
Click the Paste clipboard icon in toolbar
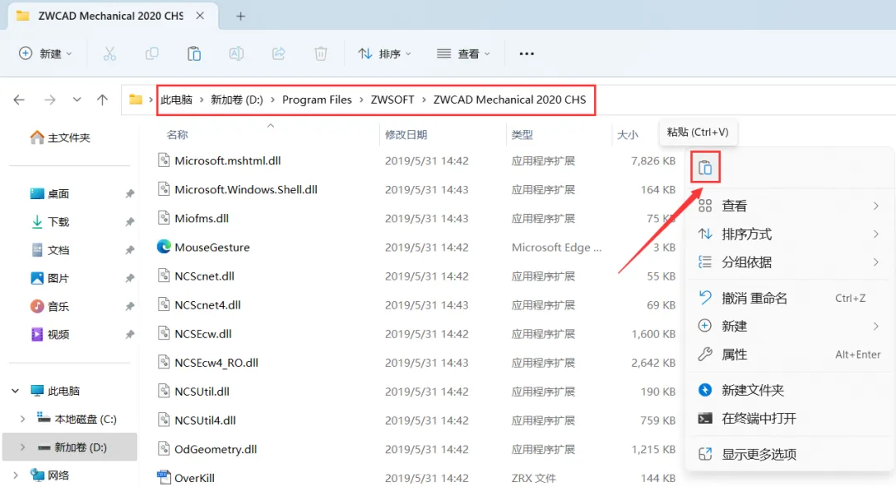pyautogui.click(x=193, y=54)
